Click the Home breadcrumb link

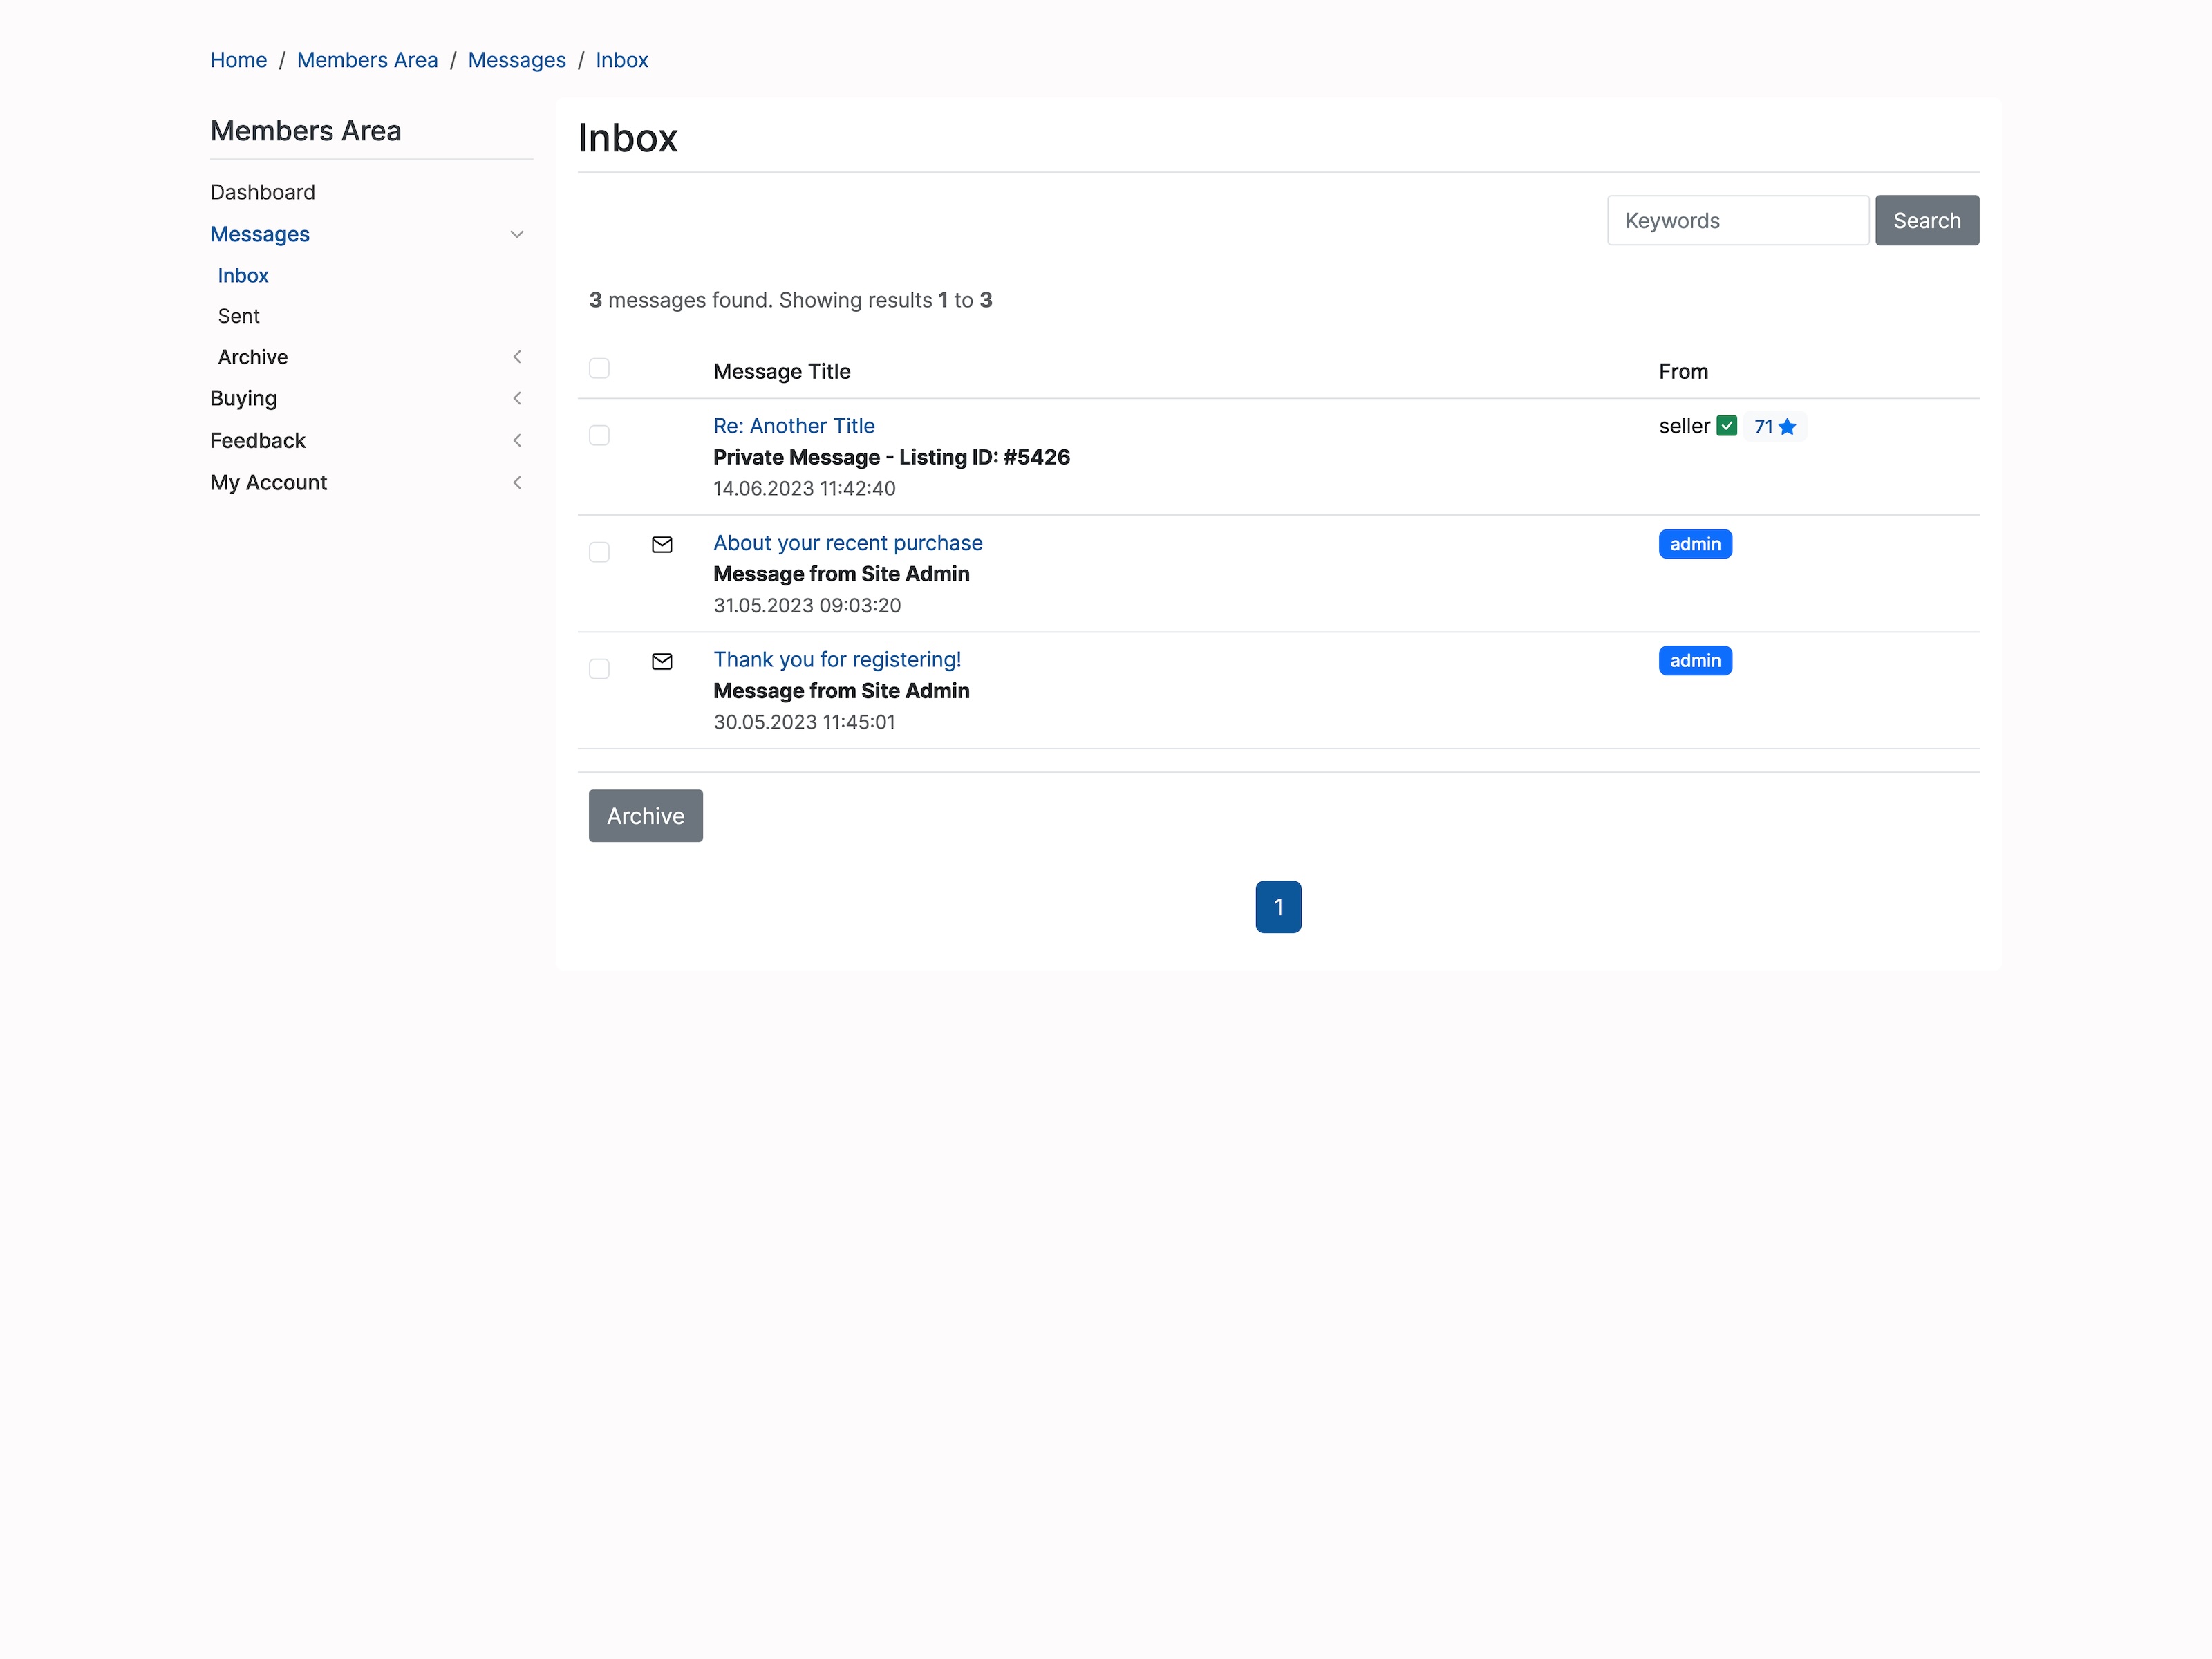pyautogui.click(x=238, y=60)
